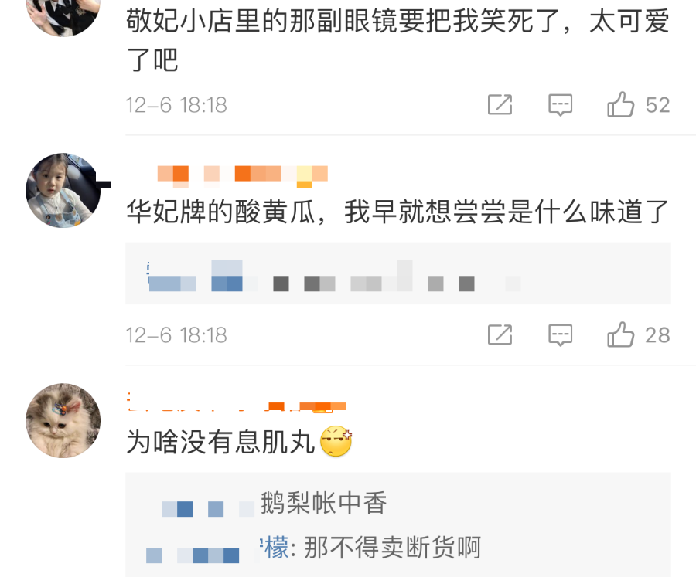Tap the 敬妃小店里的那副眼镜 comment text
This screenshot has height=577, width=696.
pyautogui.click(x=397, y=40)
